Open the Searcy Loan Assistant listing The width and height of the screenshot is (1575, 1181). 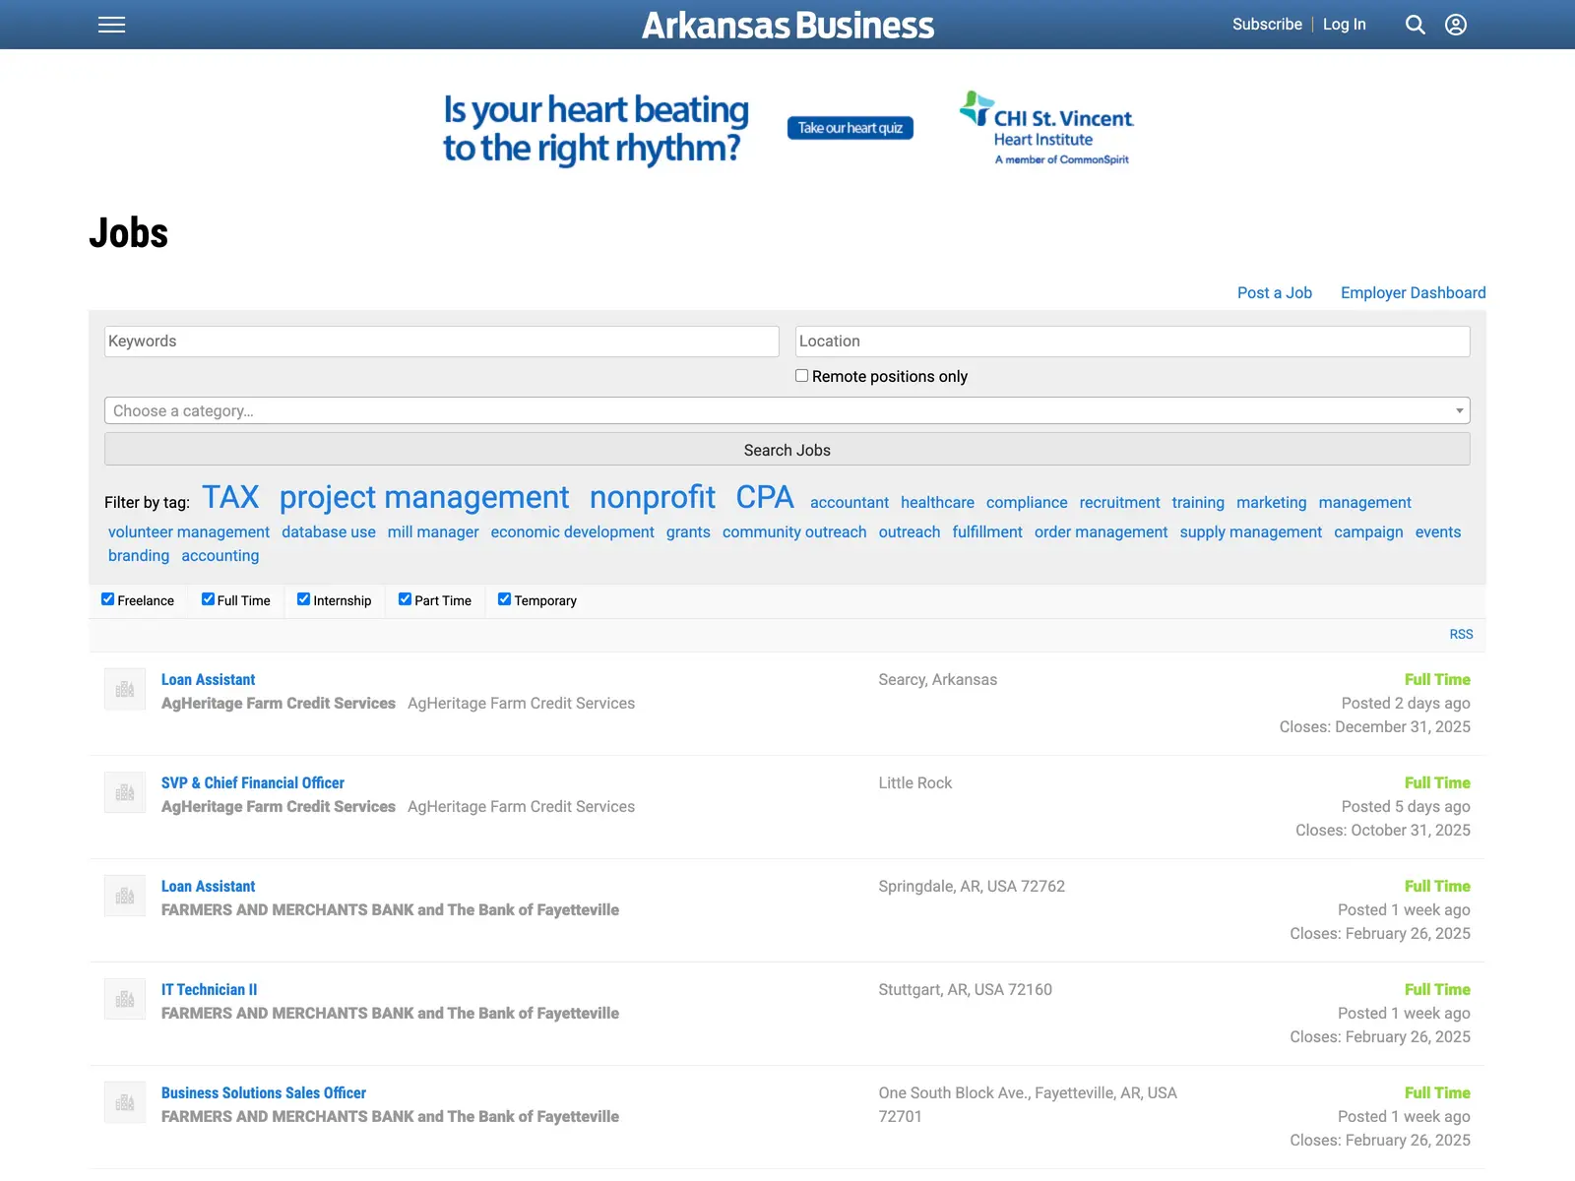pyautogui.click(x=208, y=680)
